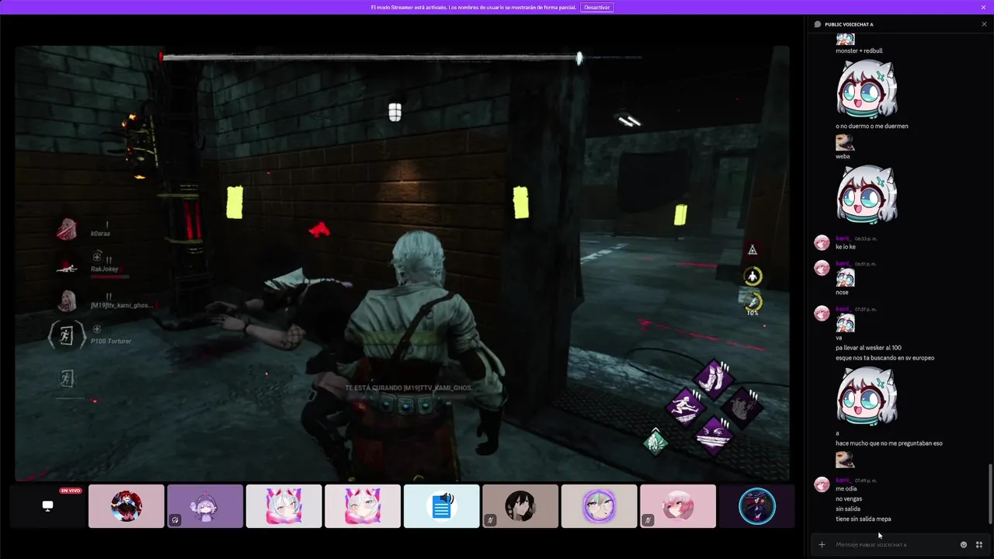The width and height of the screenshot is (994, 559).
Task: Select the pink-haired avatar participant tile
Action: click(x=678, y=506)
